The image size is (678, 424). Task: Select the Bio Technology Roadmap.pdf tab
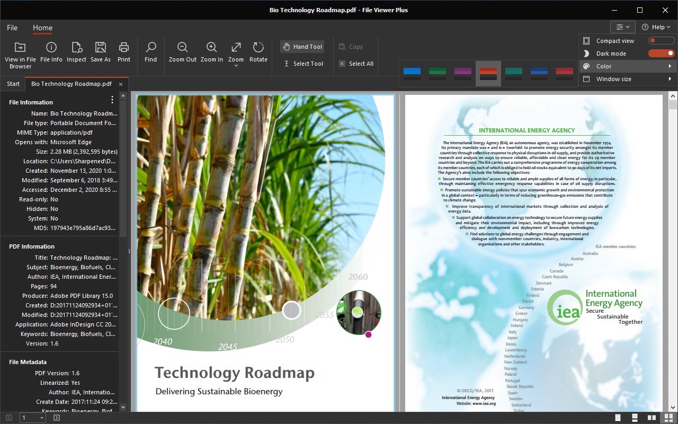[72, 84]
